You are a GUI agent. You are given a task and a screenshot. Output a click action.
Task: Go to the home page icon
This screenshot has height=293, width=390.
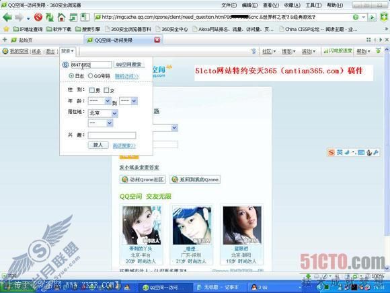pos(61,18)
